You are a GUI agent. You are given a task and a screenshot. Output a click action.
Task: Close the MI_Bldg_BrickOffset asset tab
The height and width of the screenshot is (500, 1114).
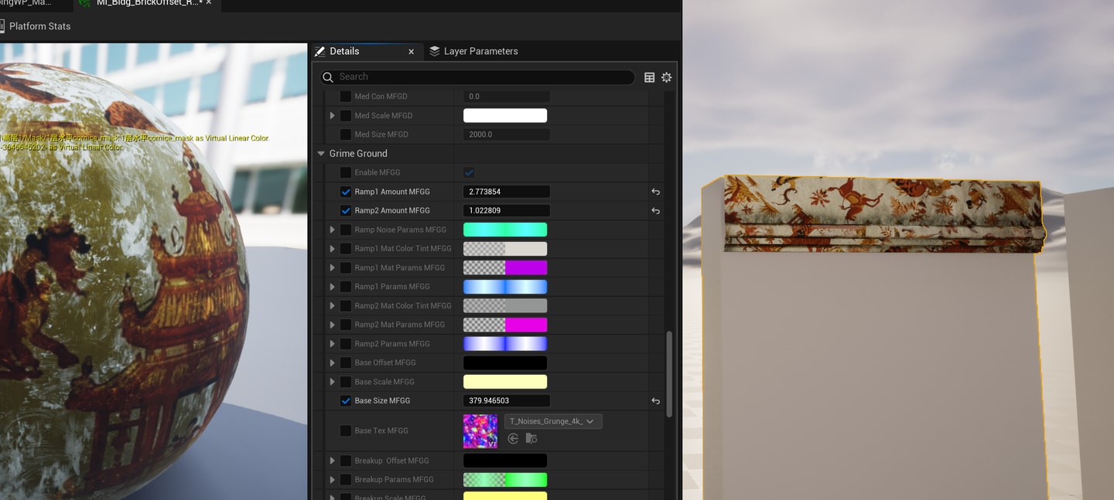[209, 3]
